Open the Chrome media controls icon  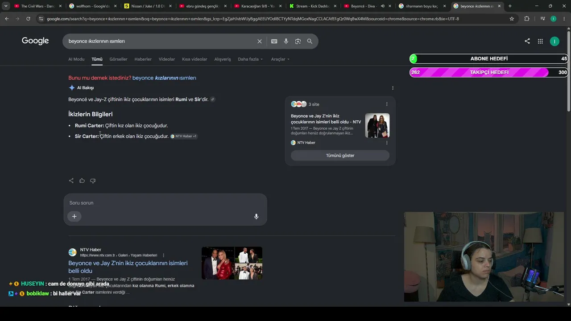[542, 19]
